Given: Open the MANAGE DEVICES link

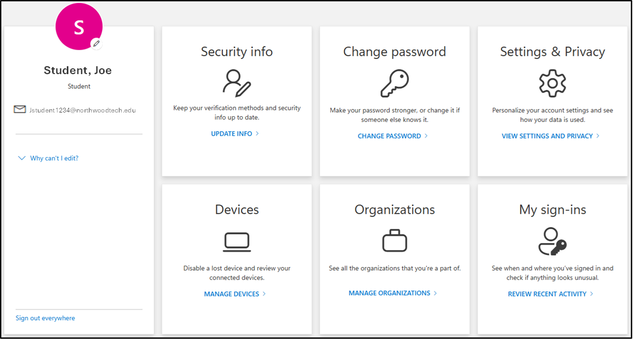Looking at the screenshot, I should pyautogui.click(x=235, y=294).
